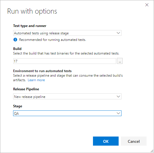The height and width of the screenshot is (153, 154).
Task: Click the Test type and runner label
Action: (x=30, y=26)
